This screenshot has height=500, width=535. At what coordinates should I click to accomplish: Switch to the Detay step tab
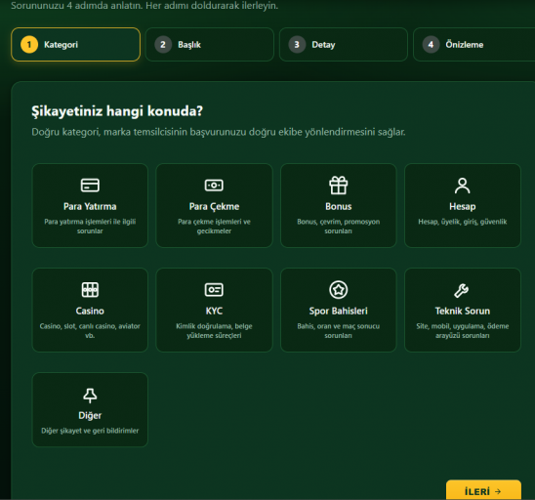coord(344,45)
